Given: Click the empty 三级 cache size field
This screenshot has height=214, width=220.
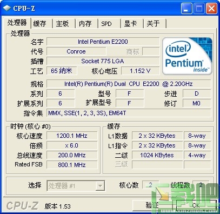Looking at the screenshot, I should pyautogui.click(x=157, y=165).
